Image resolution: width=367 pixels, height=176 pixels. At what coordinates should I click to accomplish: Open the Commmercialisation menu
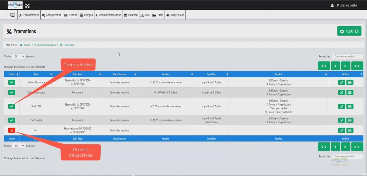pyautogui.click(x=109, y=15)
